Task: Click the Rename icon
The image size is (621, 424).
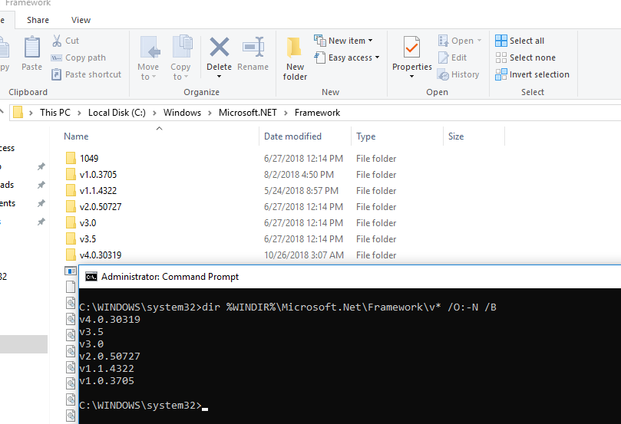Action: coord(253,47)
